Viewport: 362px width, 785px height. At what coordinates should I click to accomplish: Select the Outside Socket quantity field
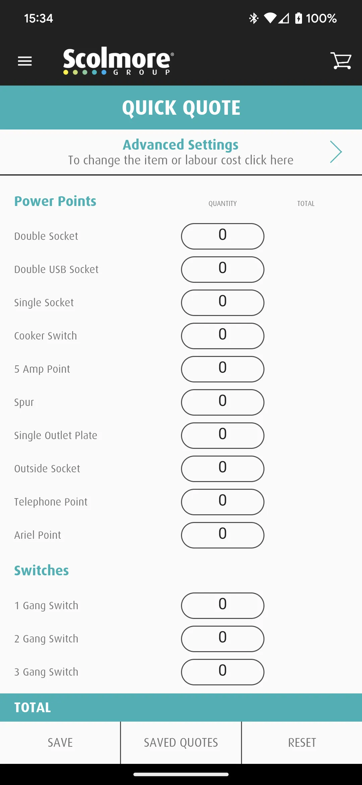point(223,469)
